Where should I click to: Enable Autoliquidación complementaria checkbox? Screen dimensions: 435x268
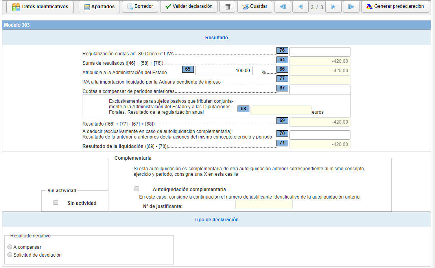tap(137, 189)
